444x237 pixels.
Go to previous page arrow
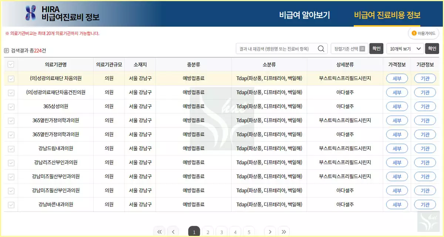click(173, 231)
